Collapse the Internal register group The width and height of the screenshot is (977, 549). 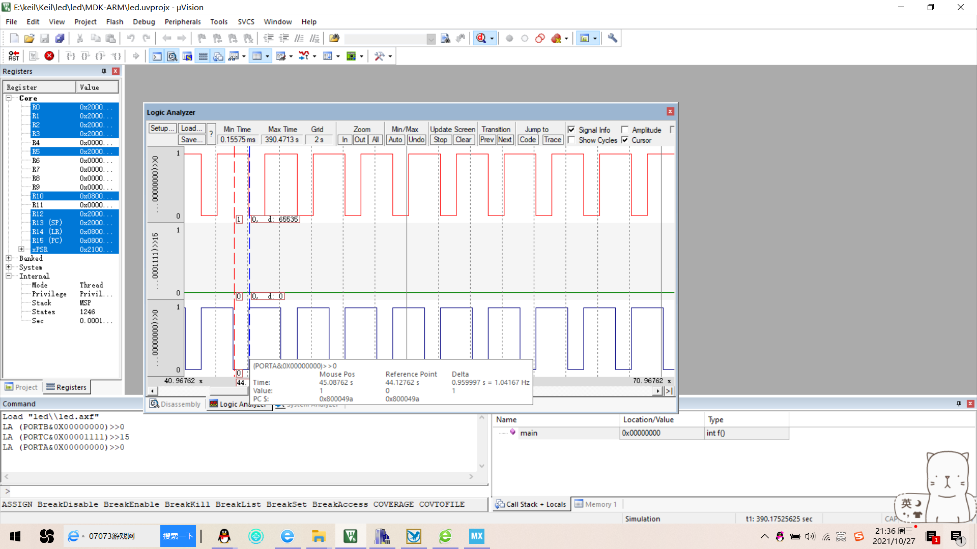tap(9, 276)
